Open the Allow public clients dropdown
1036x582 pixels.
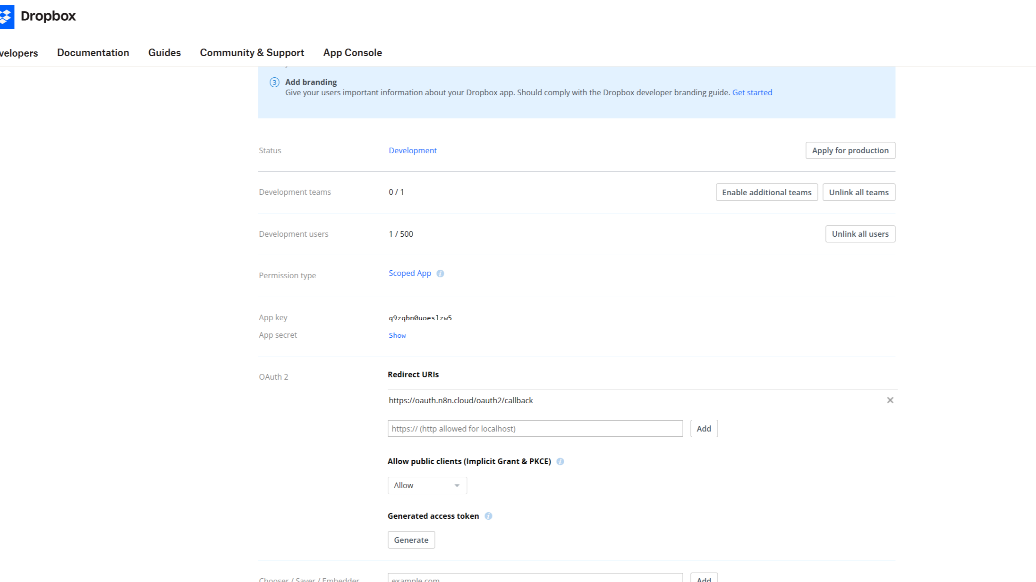pos(427,485)
